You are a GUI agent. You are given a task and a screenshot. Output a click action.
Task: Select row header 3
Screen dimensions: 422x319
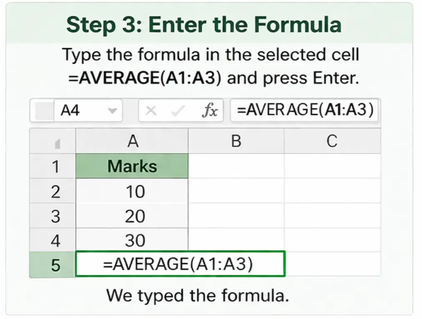(x=52, y=216)
